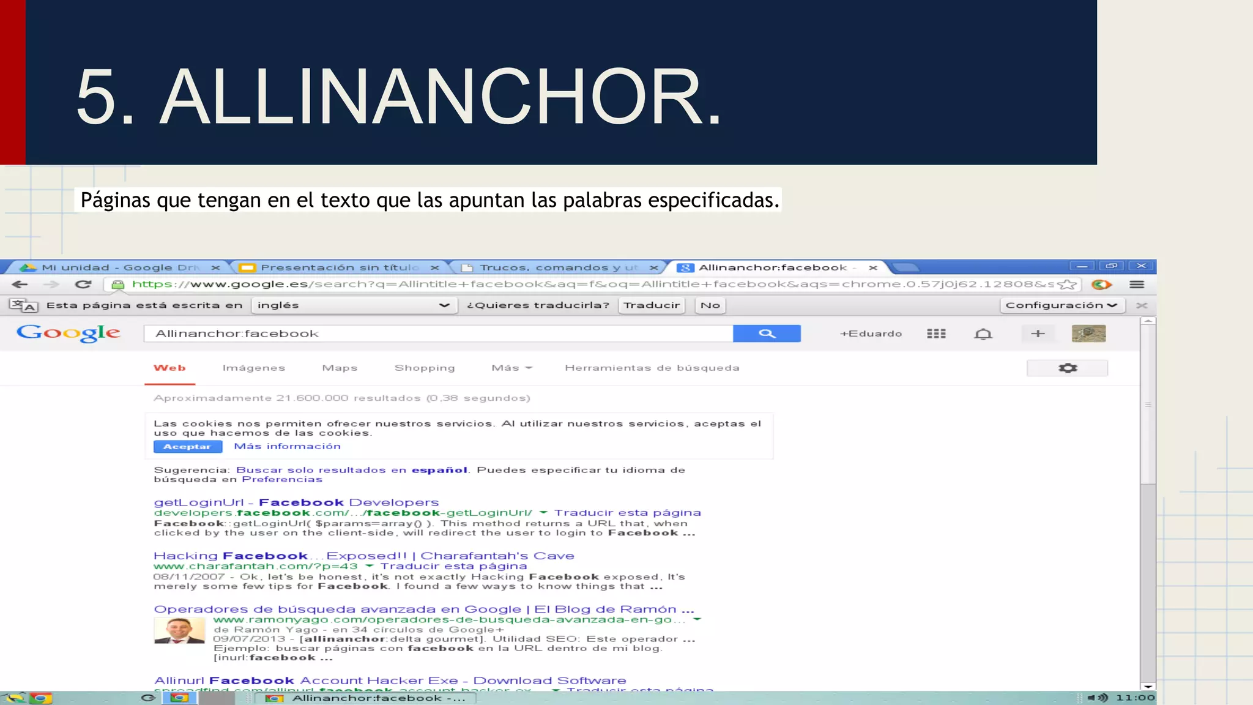The height and width of the screenshot is (705, 1253).
Task: Open Allinurl Facebook Account Hacker Exe result
Action: [390, 681]
